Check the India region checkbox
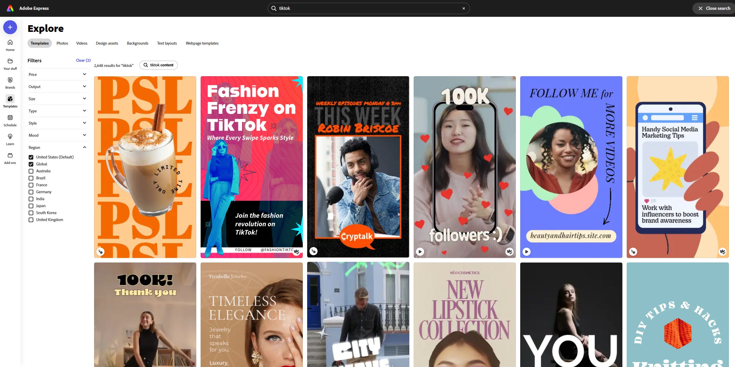This screenshot has width=735, height=367. (x=31, y=199)
